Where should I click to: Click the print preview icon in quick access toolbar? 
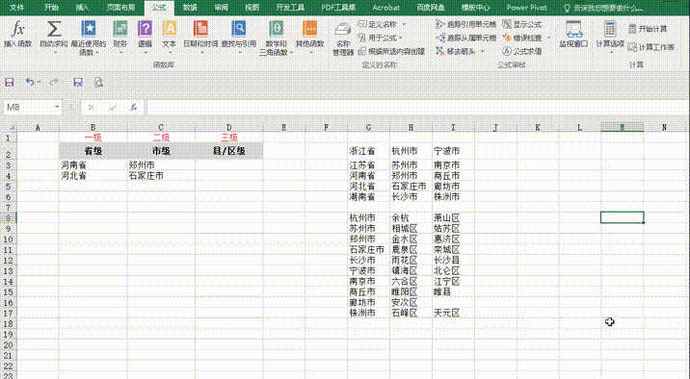99,82
